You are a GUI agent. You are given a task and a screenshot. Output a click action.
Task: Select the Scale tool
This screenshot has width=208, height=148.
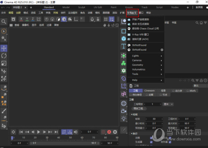point(4,63)
